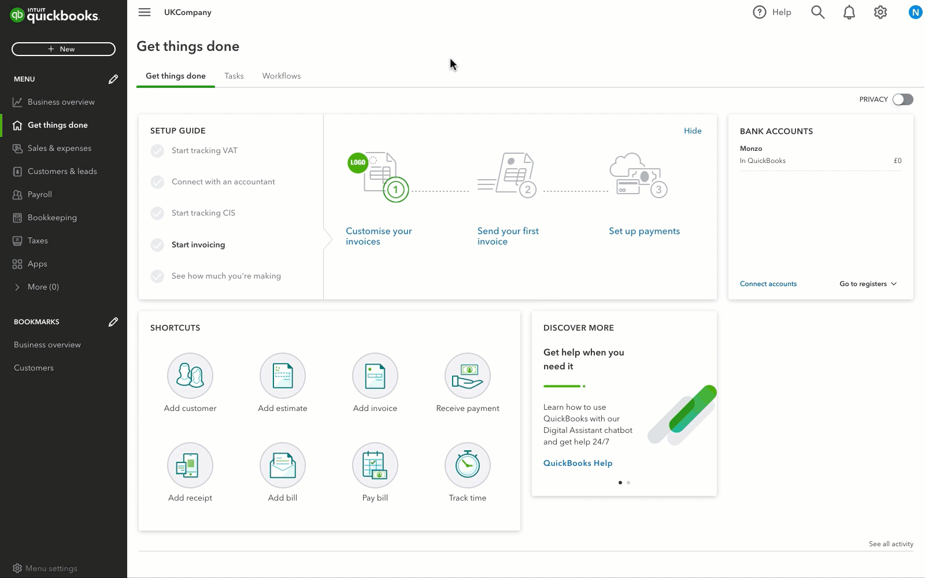Click the Add receipt shortcut icon
Viewport: 925px width, 578px height.
190,465
